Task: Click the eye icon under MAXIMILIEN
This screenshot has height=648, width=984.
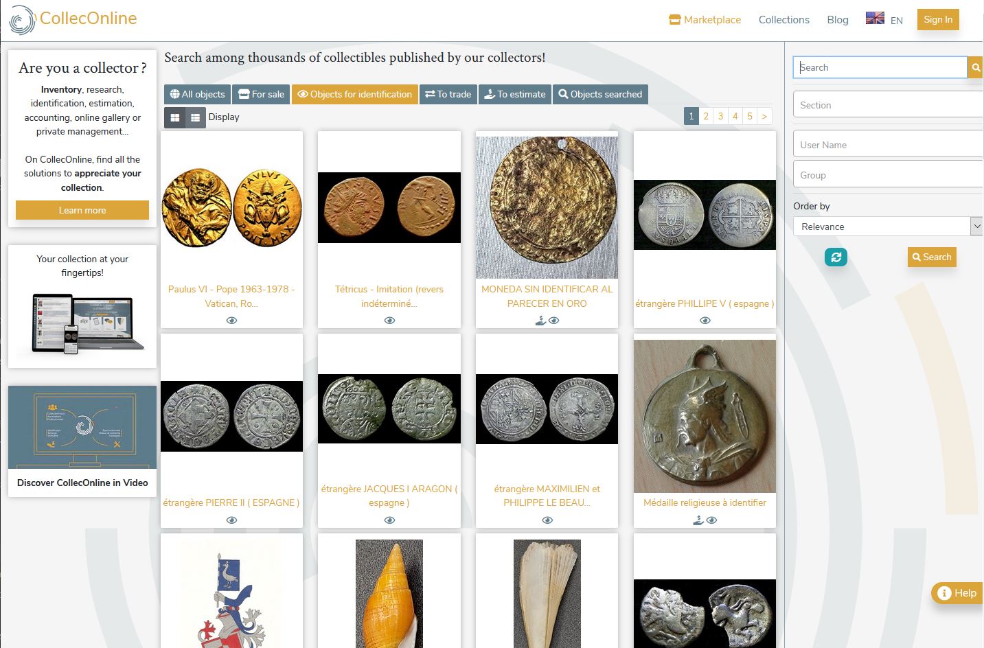Action: 547,520
